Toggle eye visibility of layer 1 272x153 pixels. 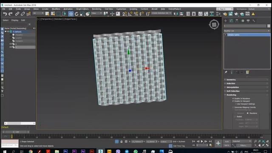[x=11, y=47]
